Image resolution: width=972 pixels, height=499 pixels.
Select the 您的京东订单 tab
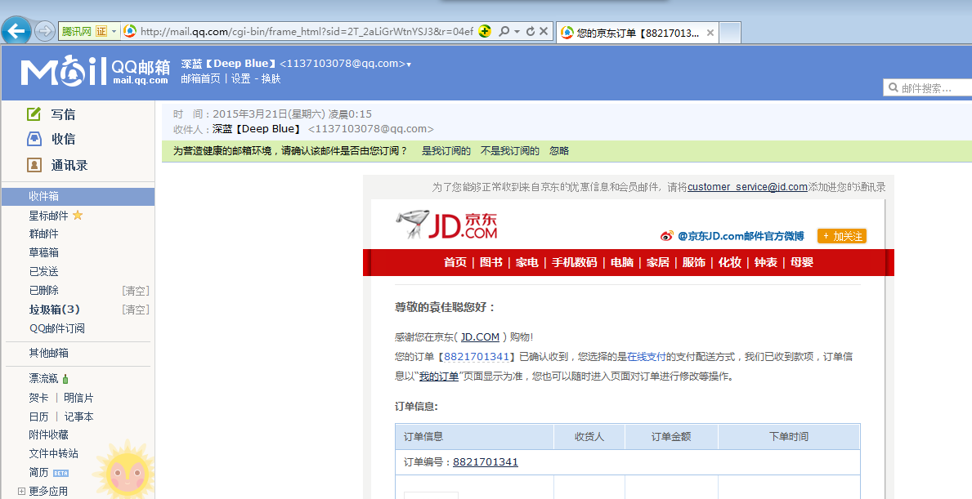point(638,33)
